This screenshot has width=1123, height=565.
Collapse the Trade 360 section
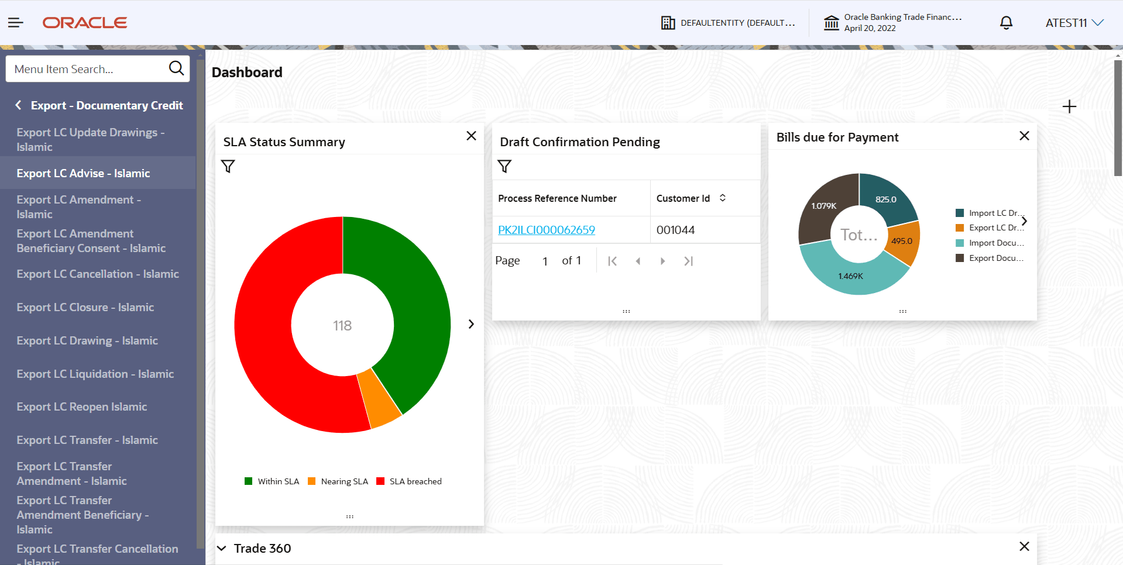coord(222,549)
